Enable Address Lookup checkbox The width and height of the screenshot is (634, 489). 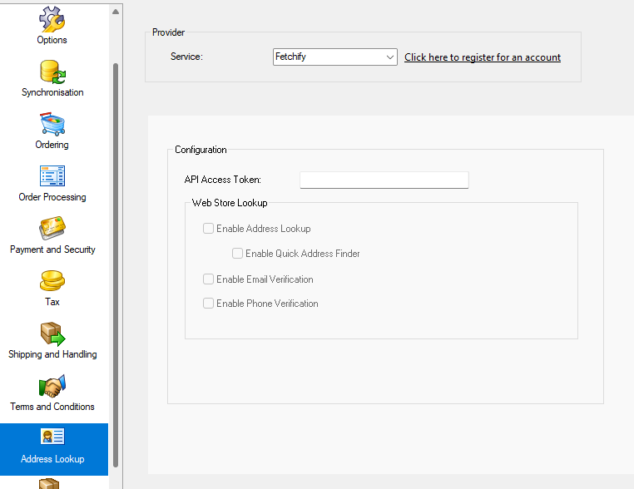coord(209,229)
